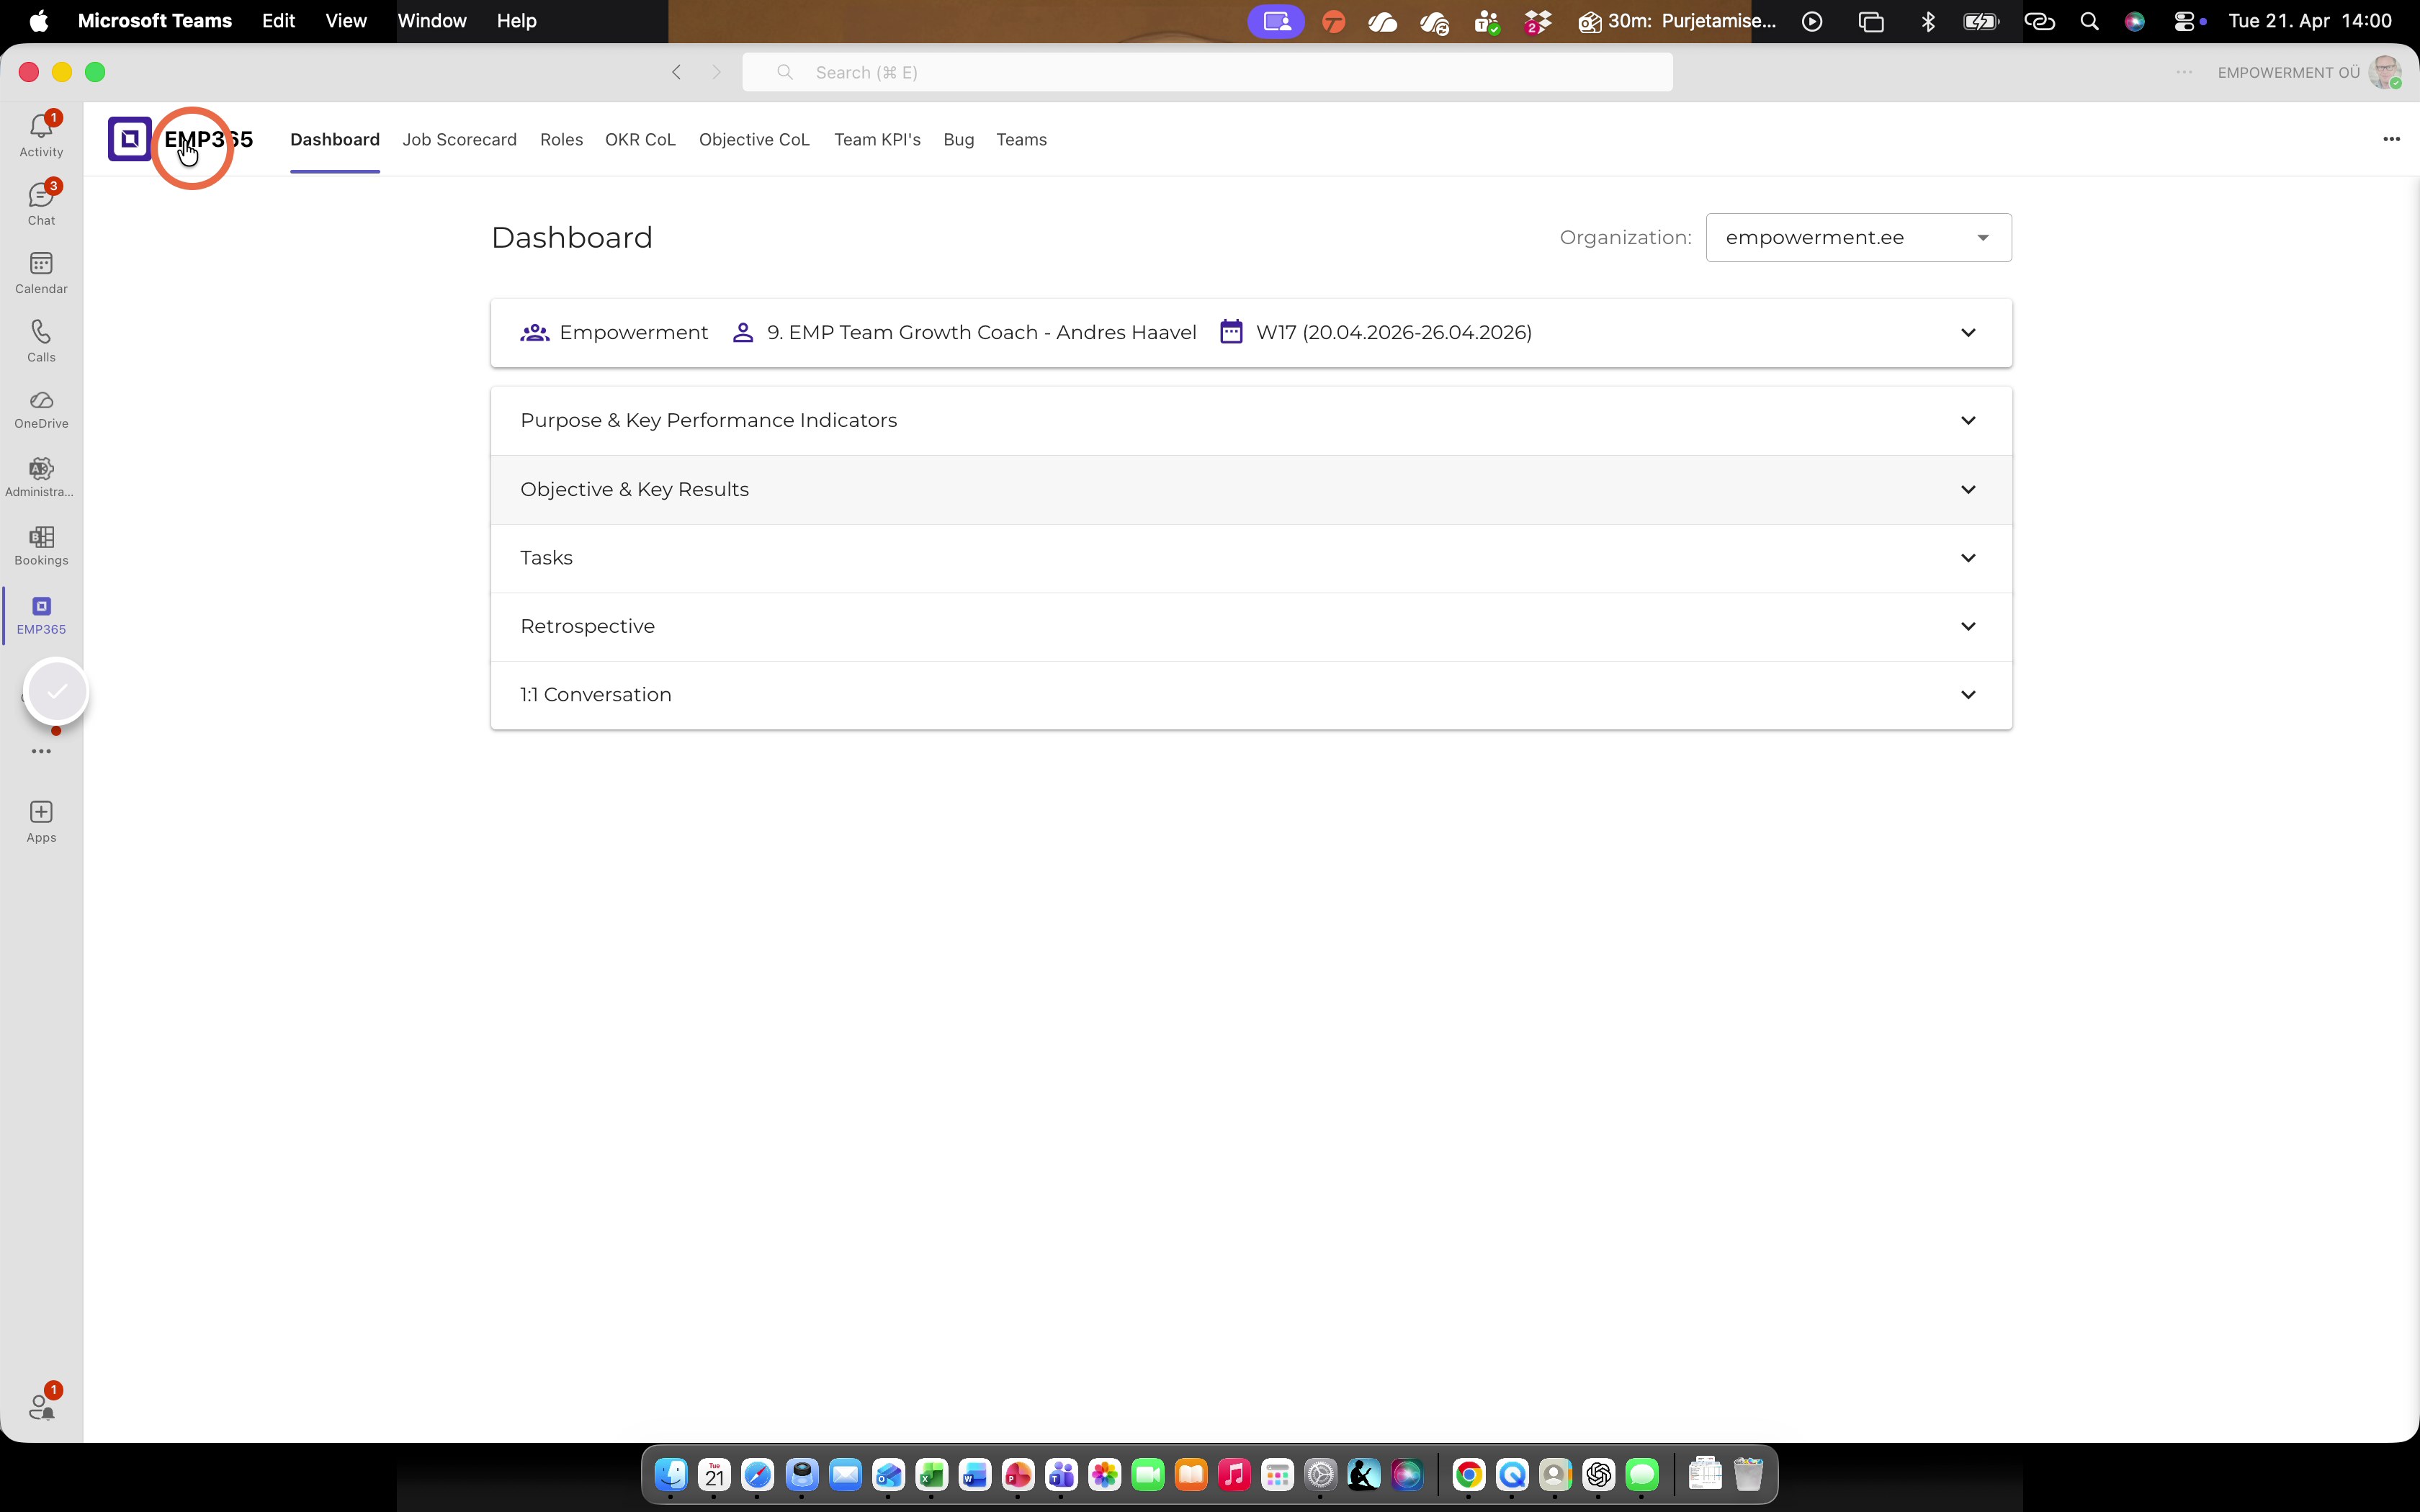Open Bookings in the Teams sidebar

(x=41, y=546)
